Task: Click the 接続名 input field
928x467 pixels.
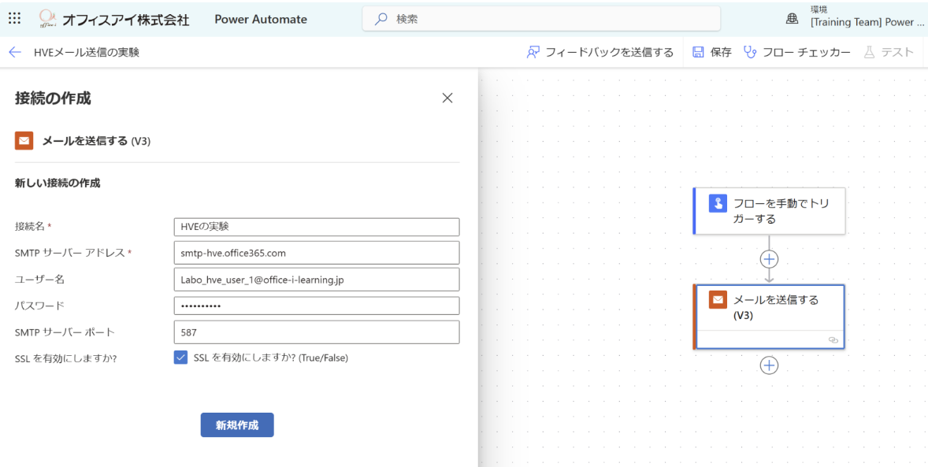Action: [x=317, y=226]
